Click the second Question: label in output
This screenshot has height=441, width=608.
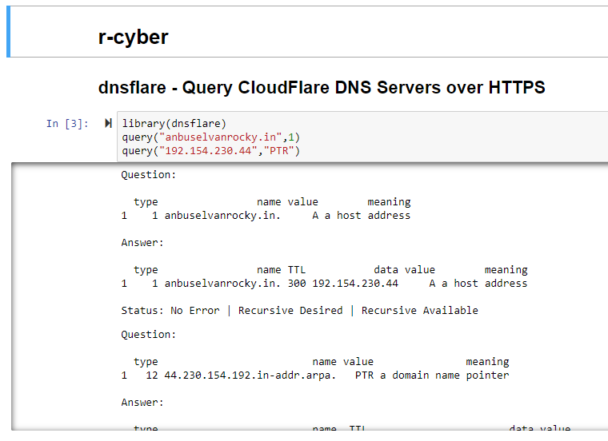pyautogui.click(x=148, y=334)
